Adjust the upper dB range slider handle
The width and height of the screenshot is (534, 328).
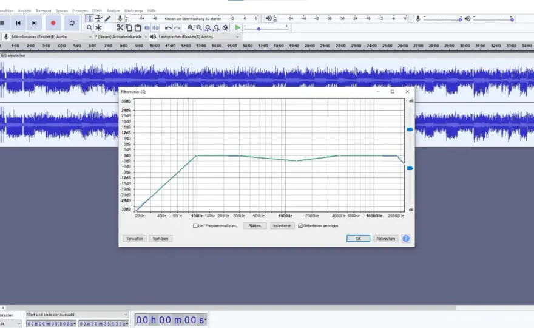coord(410,129)
